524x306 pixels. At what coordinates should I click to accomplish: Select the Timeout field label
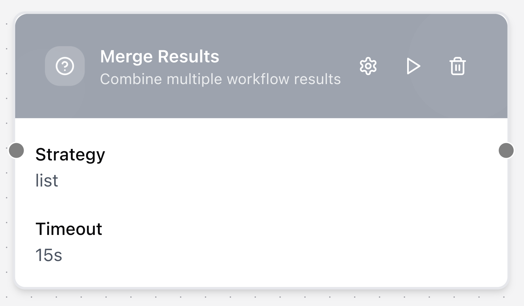click(69, 229)
